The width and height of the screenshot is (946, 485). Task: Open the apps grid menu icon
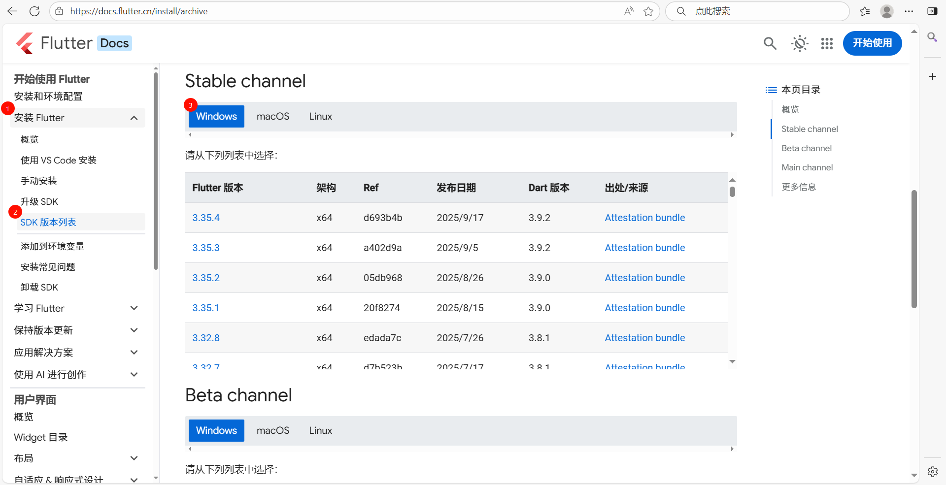(x=827, y=43)
